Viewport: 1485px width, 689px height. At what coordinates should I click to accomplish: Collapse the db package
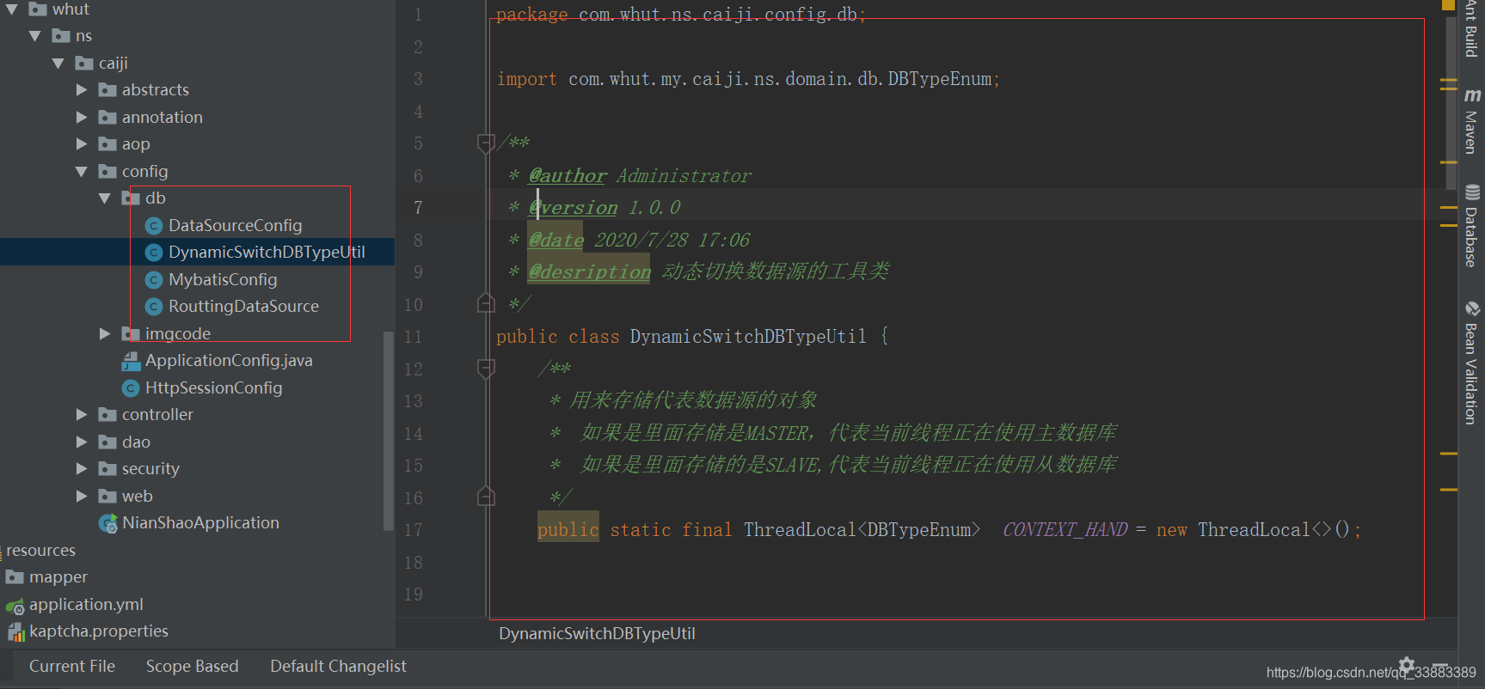105,198
